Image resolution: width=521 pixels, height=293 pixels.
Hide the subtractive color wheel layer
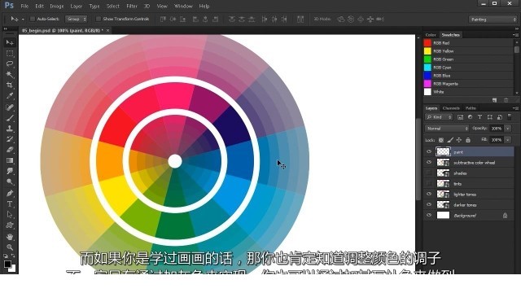tap(429, 163)
